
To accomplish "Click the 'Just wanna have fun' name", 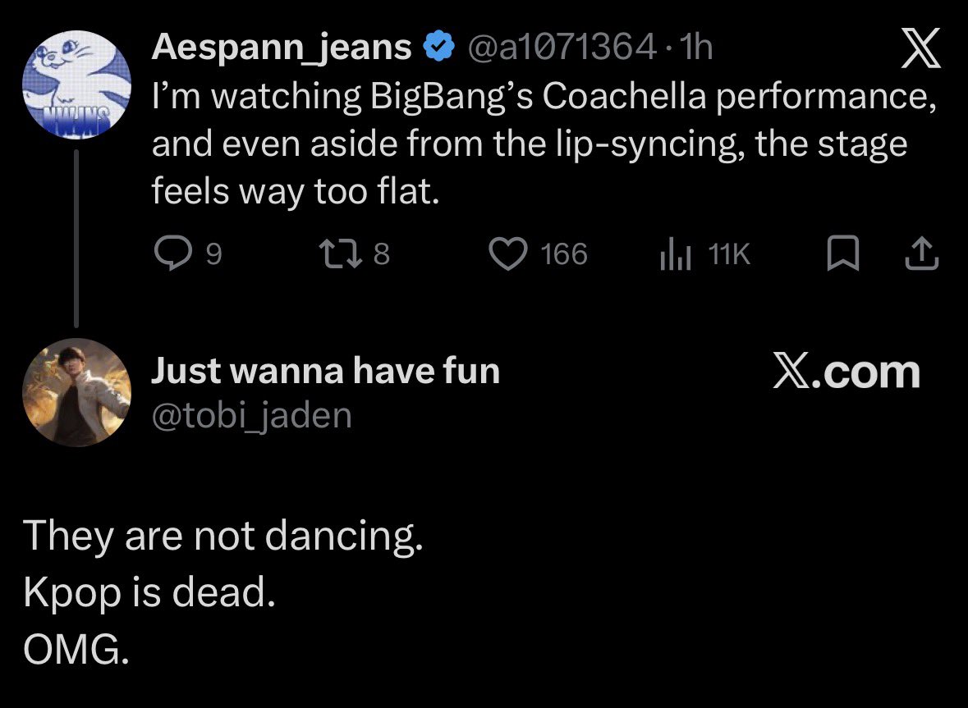I will (x=325, y=372).
